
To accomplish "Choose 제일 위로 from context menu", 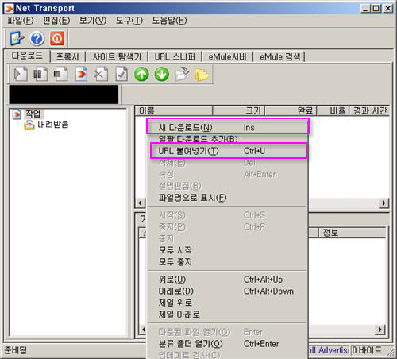I will [228, 303].
